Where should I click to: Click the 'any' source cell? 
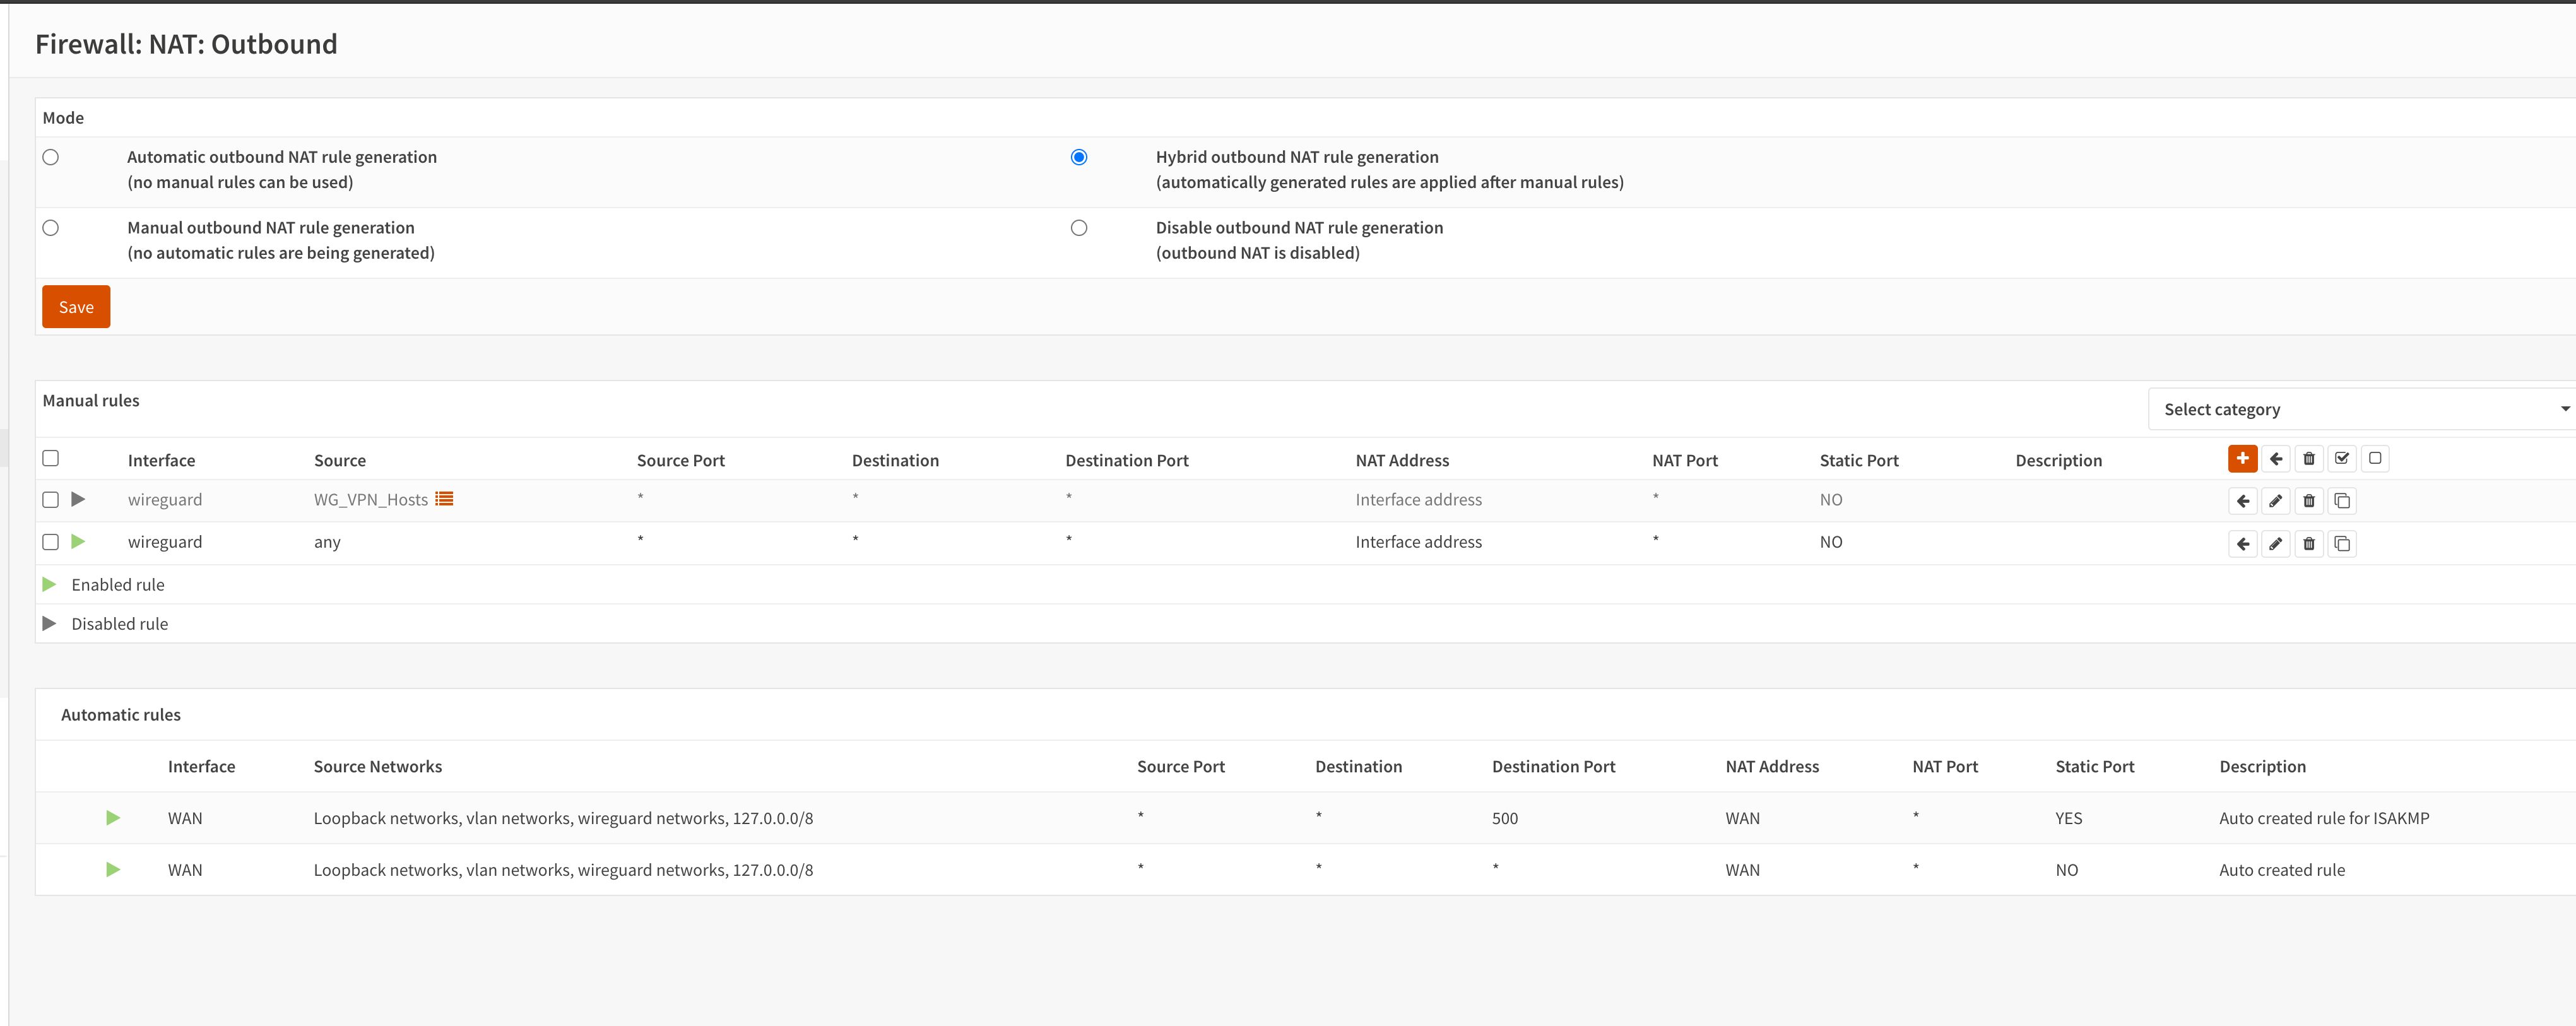(x=327, y=542)
